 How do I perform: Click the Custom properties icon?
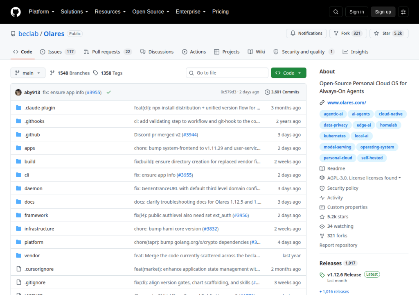coord(322,207)
